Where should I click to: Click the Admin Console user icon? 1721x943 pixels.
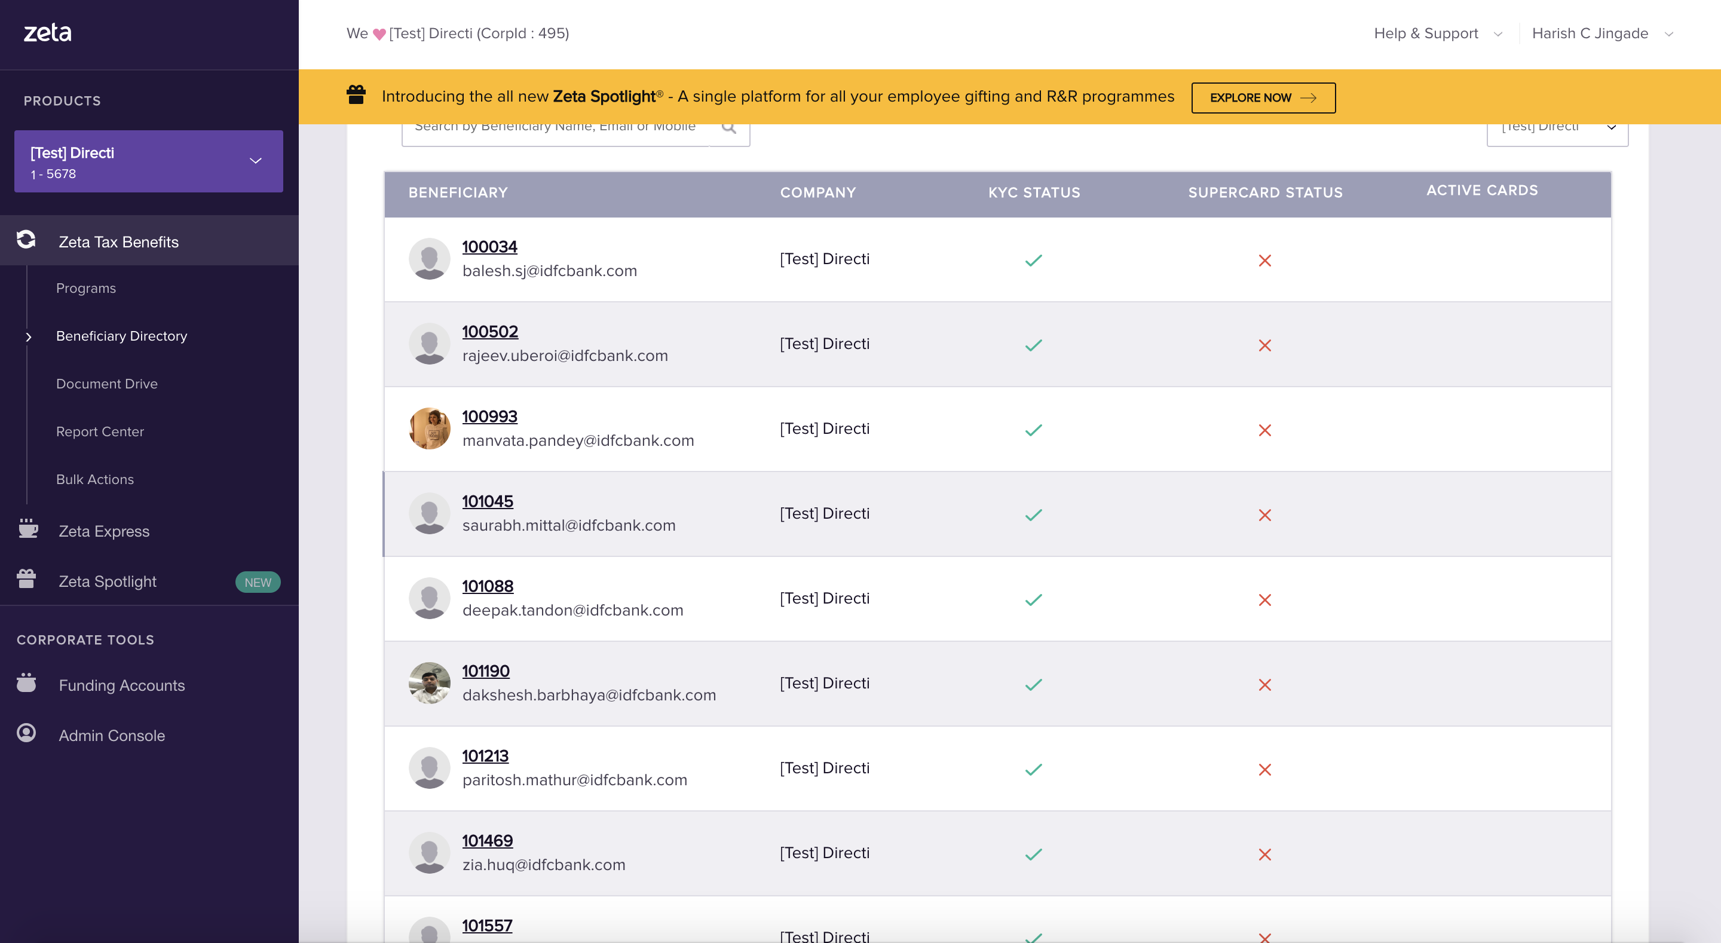coord(26,733)
